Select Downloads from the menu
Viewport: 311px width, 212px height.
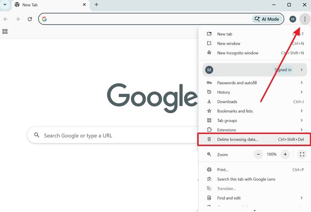pyautogui.click(x=226, y=101)
